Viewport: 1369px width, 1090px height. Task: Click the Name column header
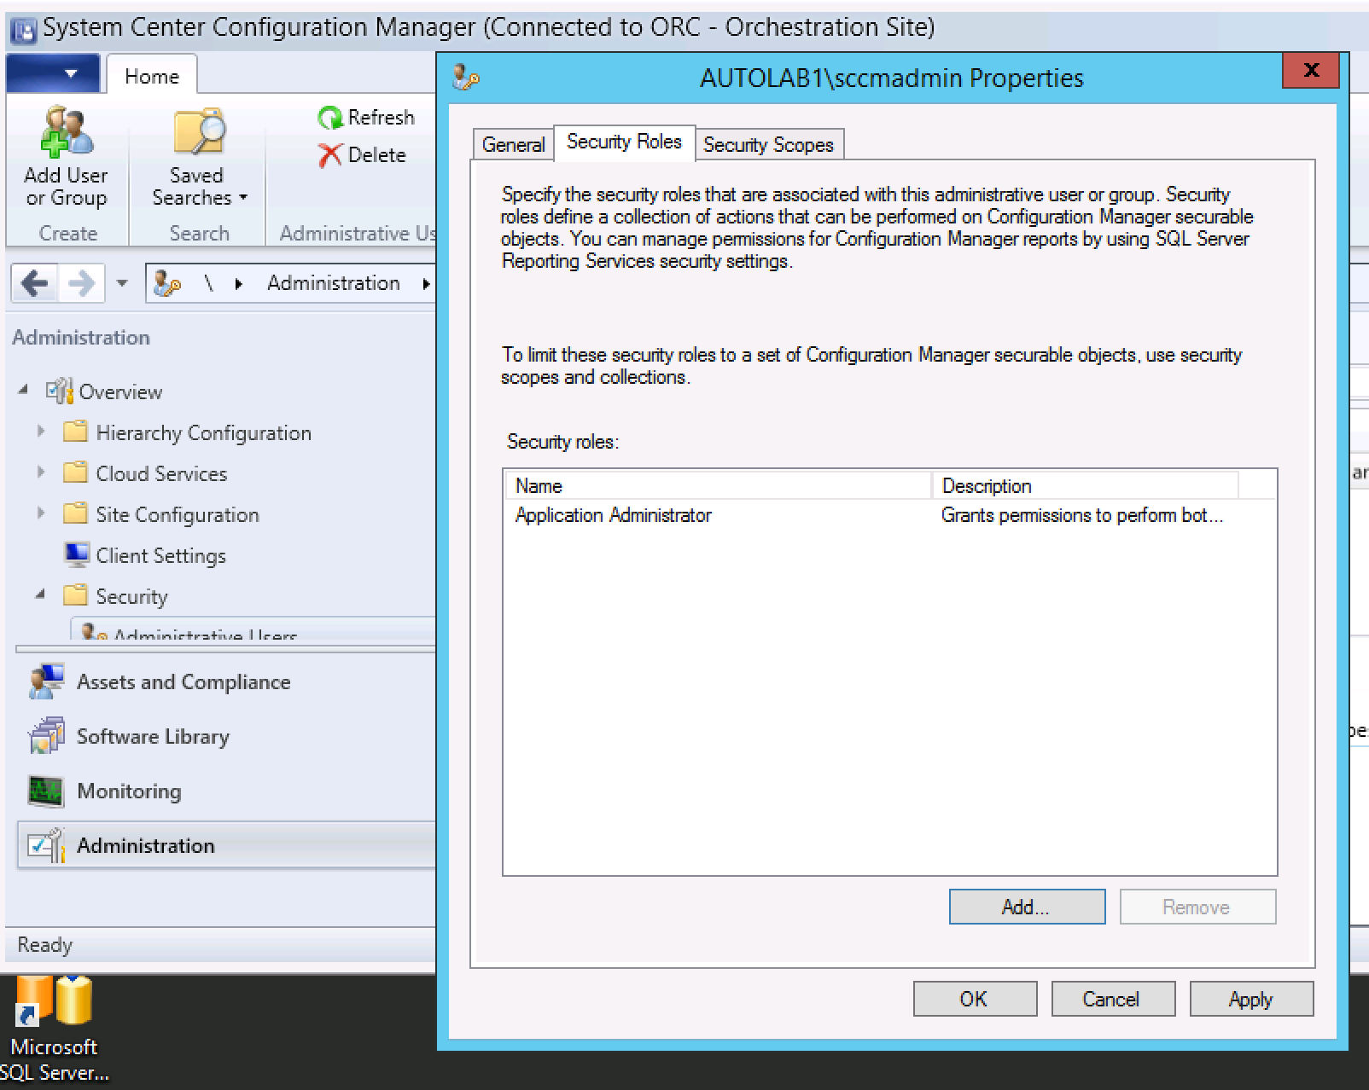click(x=719, y=485)
